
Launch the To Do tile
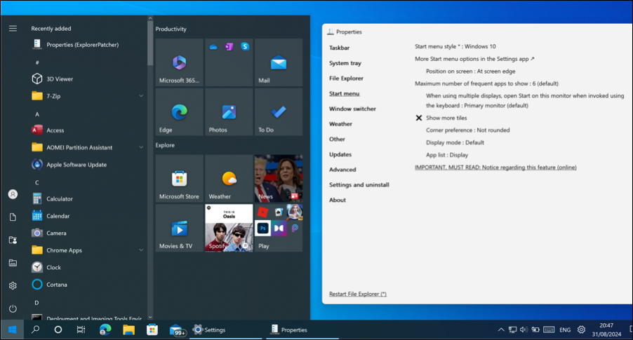click(x=279, y=112)
